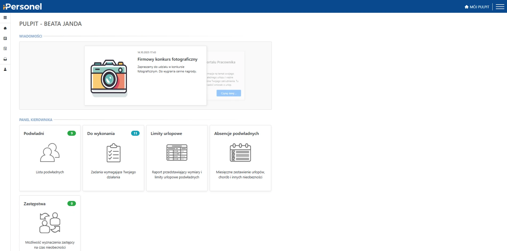Viewport: 507px width, 251px height.
Task: Click the Podwładni people icon
Action: point(50,153)
